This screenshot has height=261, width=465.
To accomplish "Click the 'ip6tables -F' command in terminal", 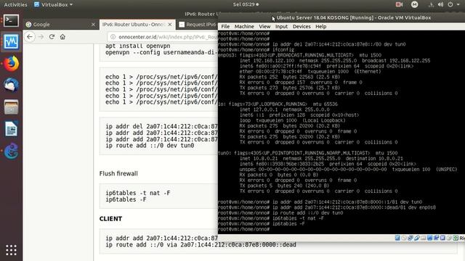I will [288, 224].
